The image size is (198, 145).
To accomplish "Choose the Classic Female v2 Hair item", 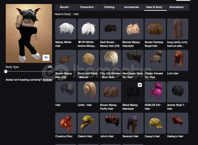I will coord(155,60).
